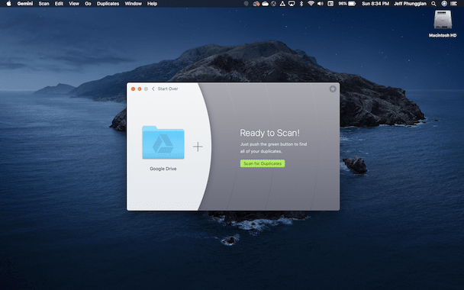The width and height of the screenshot is (464, 290).
Task: Open Spotlight search magnifier icon
Action: point(433,4)
